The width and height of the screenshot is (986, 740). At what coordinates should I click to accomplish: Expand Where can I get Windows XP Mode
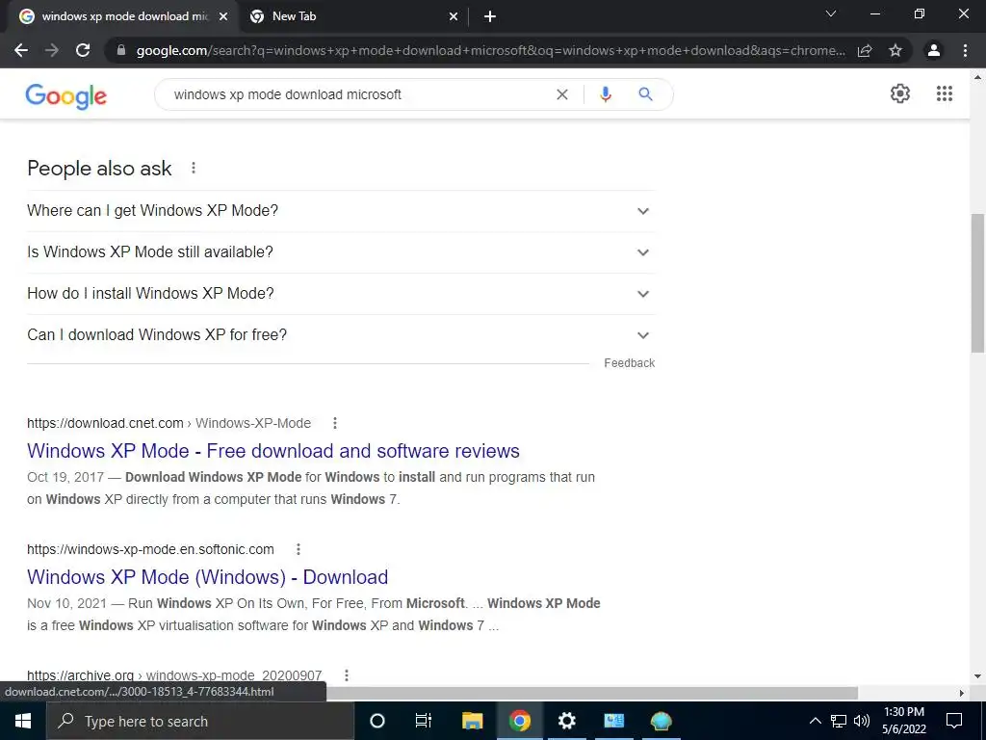(341, 211)
